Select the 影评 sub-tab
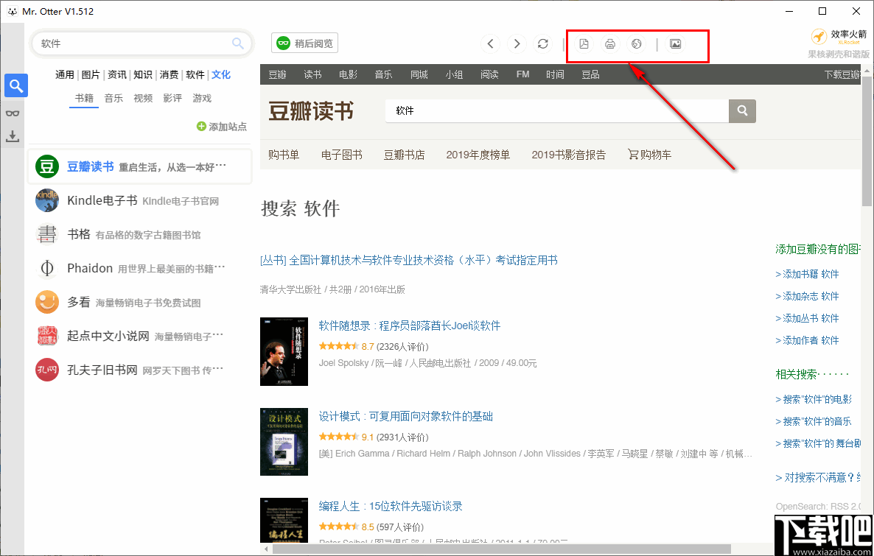Image resolution: width=874 pixels, height=556 pixels. tap(172, 98)
